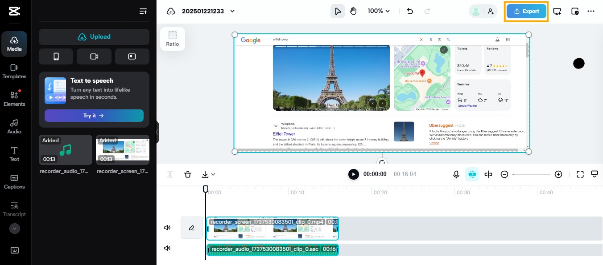Open the three-dot more options menu

pos(591,11)
